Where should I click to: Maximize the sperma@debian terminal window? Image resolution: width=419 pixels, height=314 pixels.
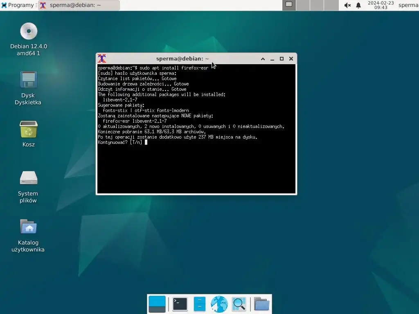282,59
